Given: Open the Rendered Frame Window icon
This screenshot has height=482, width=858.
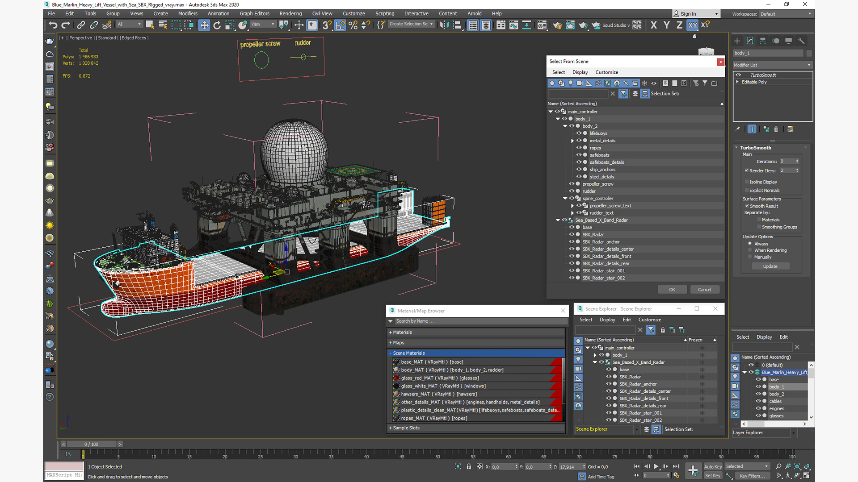Looking at the screenshot, I should pyautogui.click(x=570, y=25).
